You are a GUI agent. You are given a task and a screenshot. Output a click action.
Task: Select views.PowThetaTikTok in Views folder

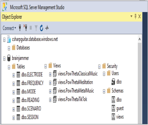point(72,99)
